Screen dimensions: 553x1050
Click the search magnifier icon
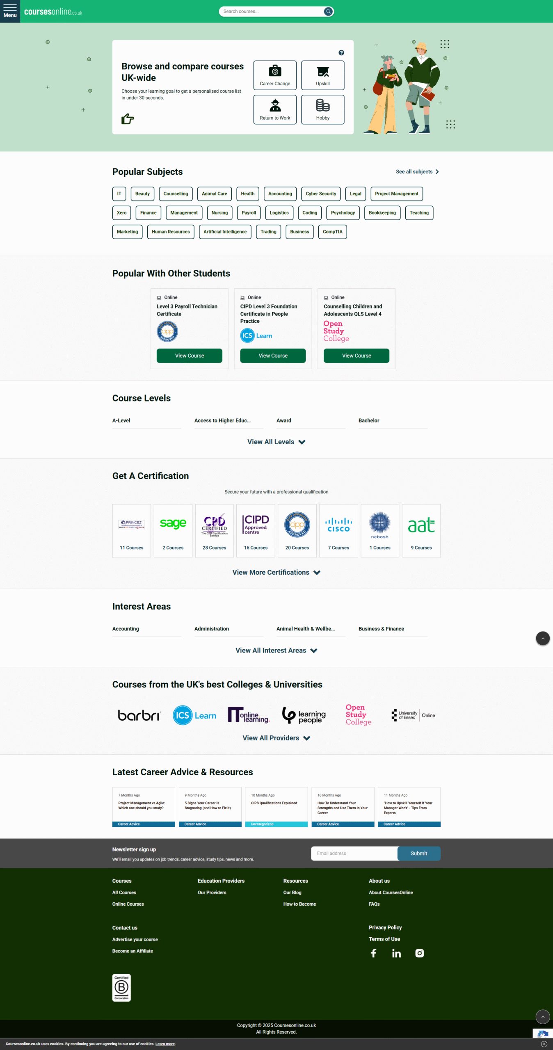[328, 11]
